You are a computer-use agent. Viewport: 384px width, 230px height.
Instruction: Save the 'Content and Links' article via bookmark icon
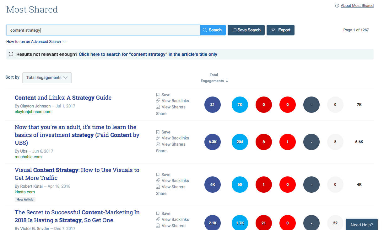(x=158, y=94)
